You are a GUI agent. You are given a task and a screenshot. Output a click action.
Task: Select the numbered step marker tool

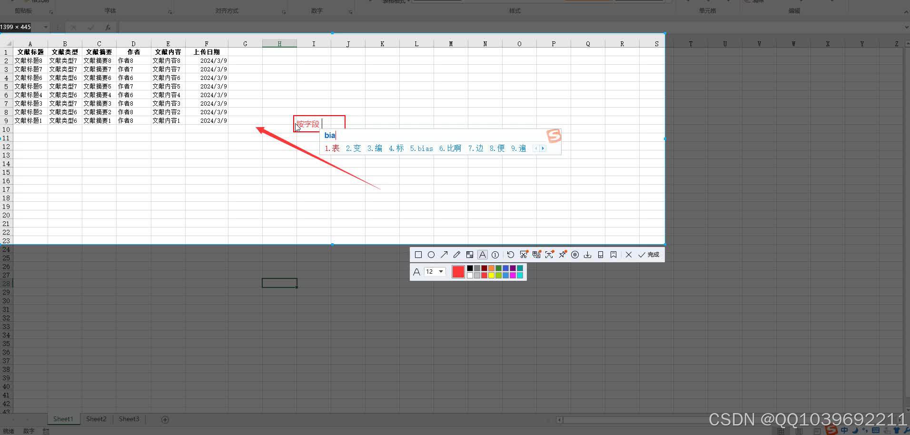(x=495, y=255)
